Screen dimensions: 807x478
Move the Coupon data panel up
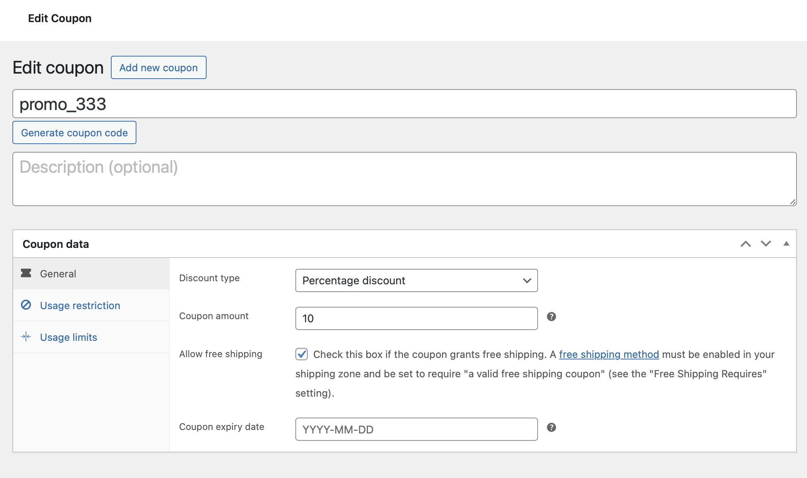pos(745,244)
